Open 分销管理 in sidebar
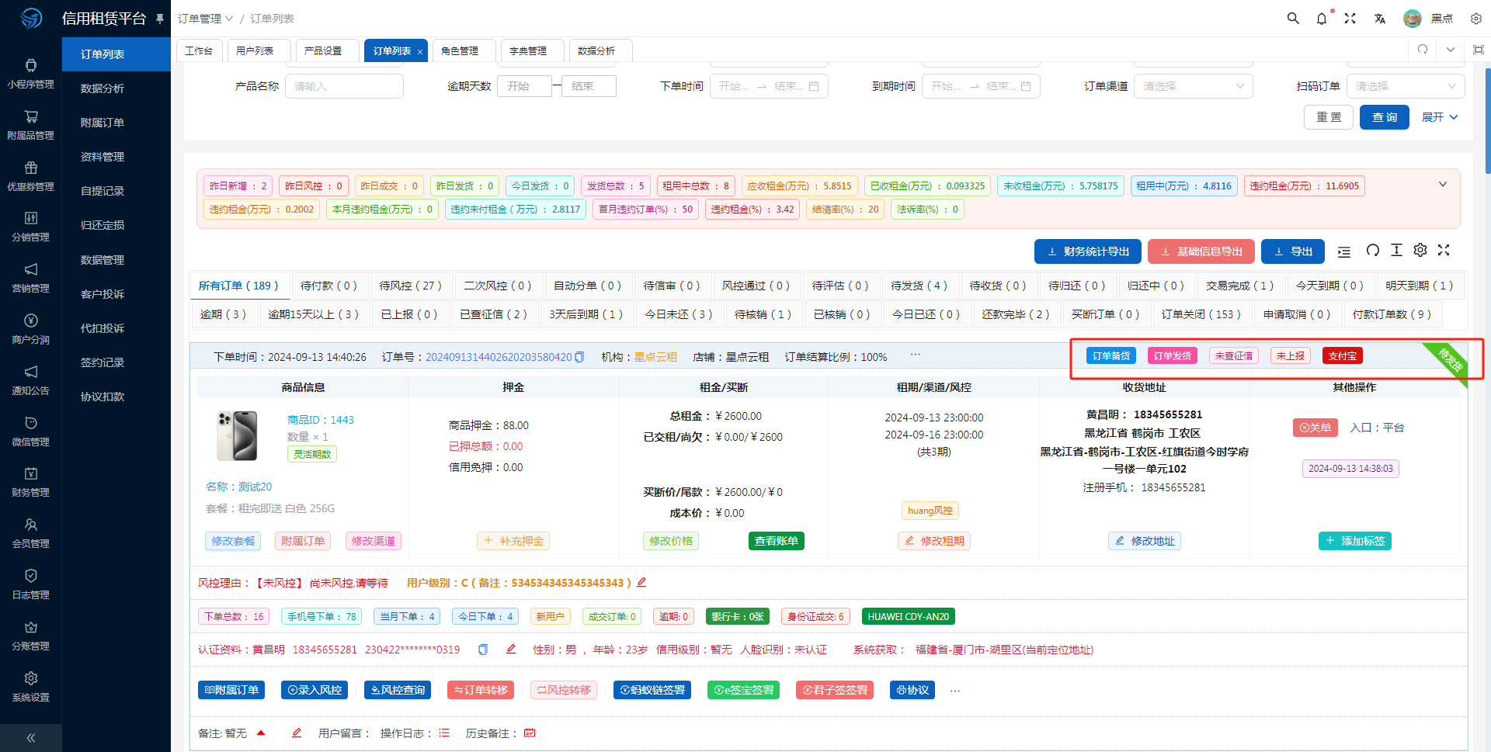 click(x=31, y=227)
